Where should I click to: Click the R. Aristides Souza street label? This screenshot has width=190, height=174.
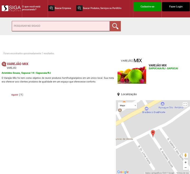pos(166,158)
